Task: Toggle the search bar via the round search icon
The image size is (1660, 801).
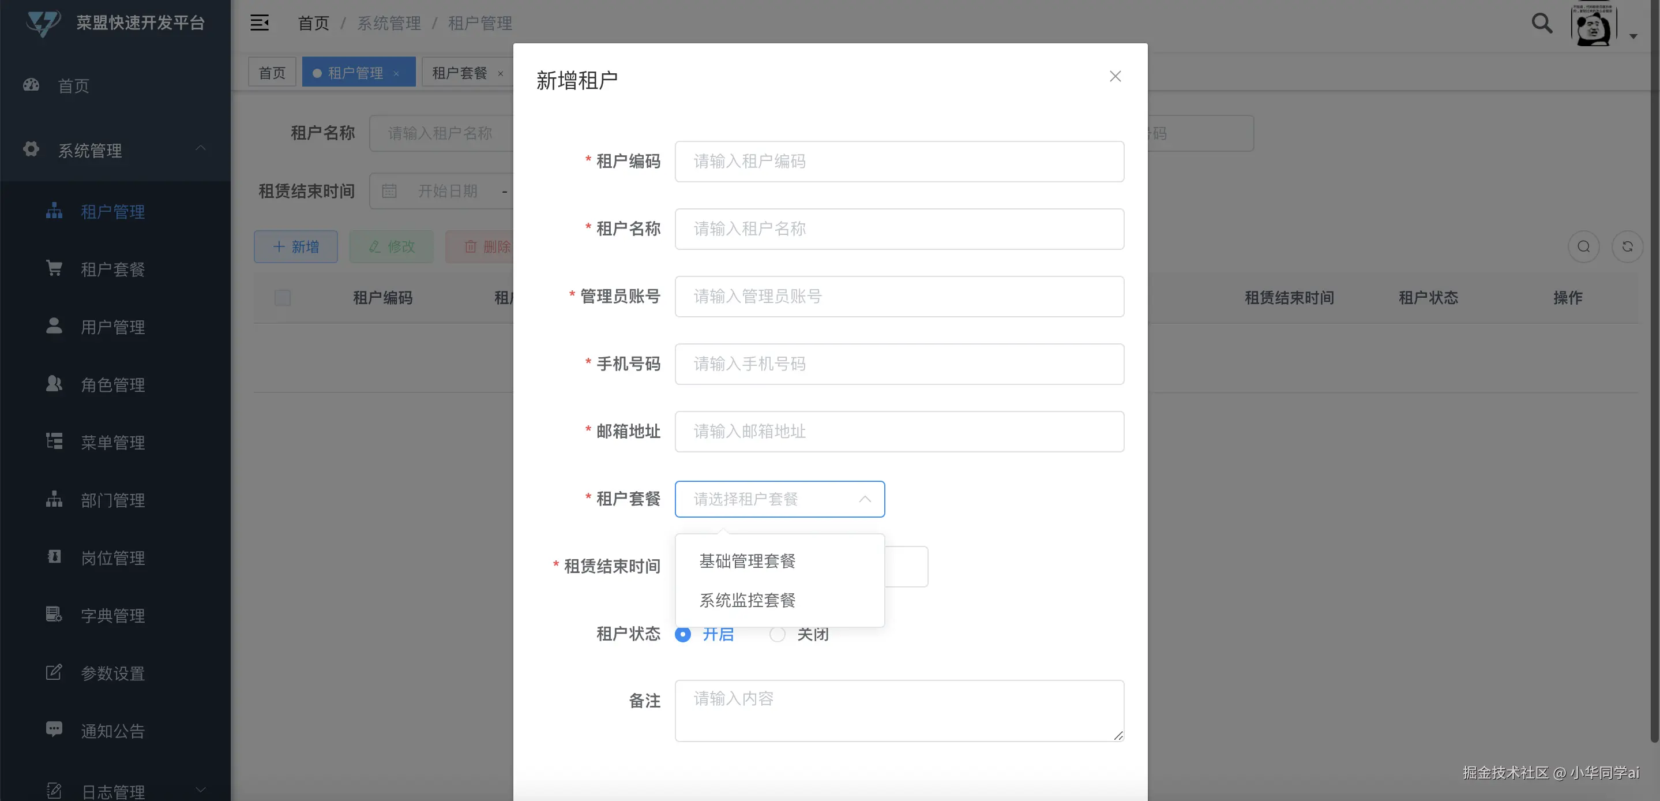Action: [1583, 246]
